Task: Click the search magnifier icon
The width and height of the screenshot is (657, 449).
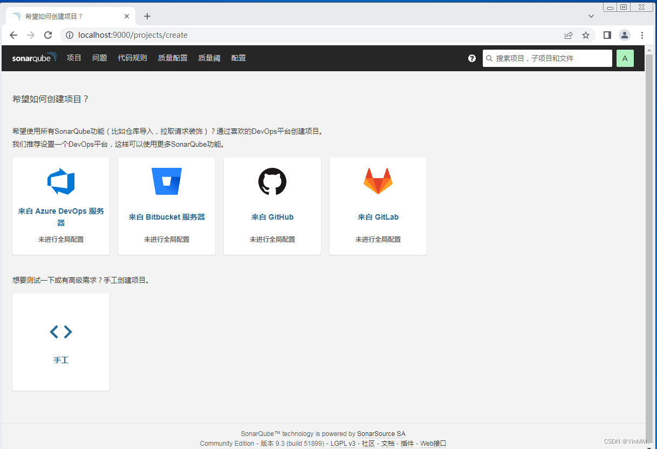Action: pos(489,58)
